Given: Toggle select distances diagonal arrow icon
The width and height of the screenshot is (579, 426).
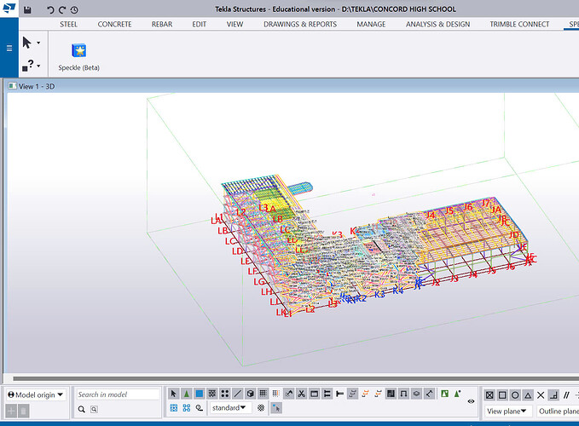Looking at the screenshot, I should coord(429,394).
